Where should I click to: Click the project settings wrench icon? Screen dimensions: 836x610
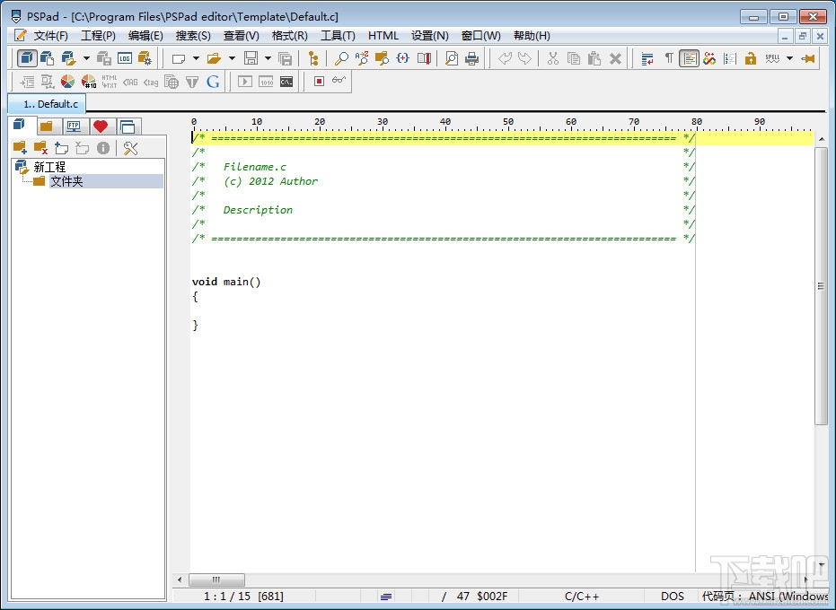tap(130, 148)
